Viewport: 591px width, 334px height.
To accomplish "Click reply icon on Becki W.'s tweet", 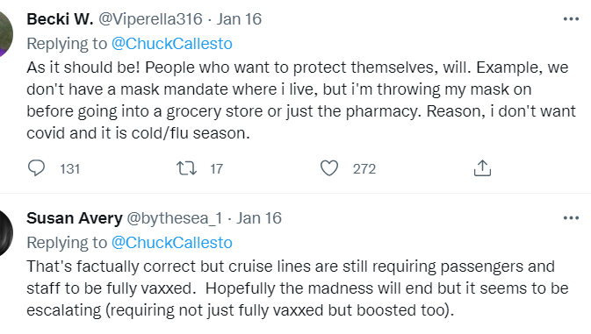I will click(x=36, y=168).
